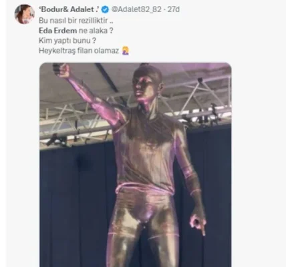
Task: Open the tweet author's profile avatar
Action: click(25, 14)
